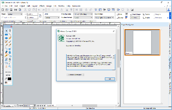The width and height of the screenshot is (172, 110).
Task: Click the button below Smart Snaps
Action: pos(135,18)
